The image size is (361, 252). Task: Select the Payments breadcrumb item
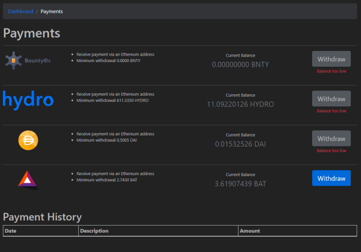(51, 11)
